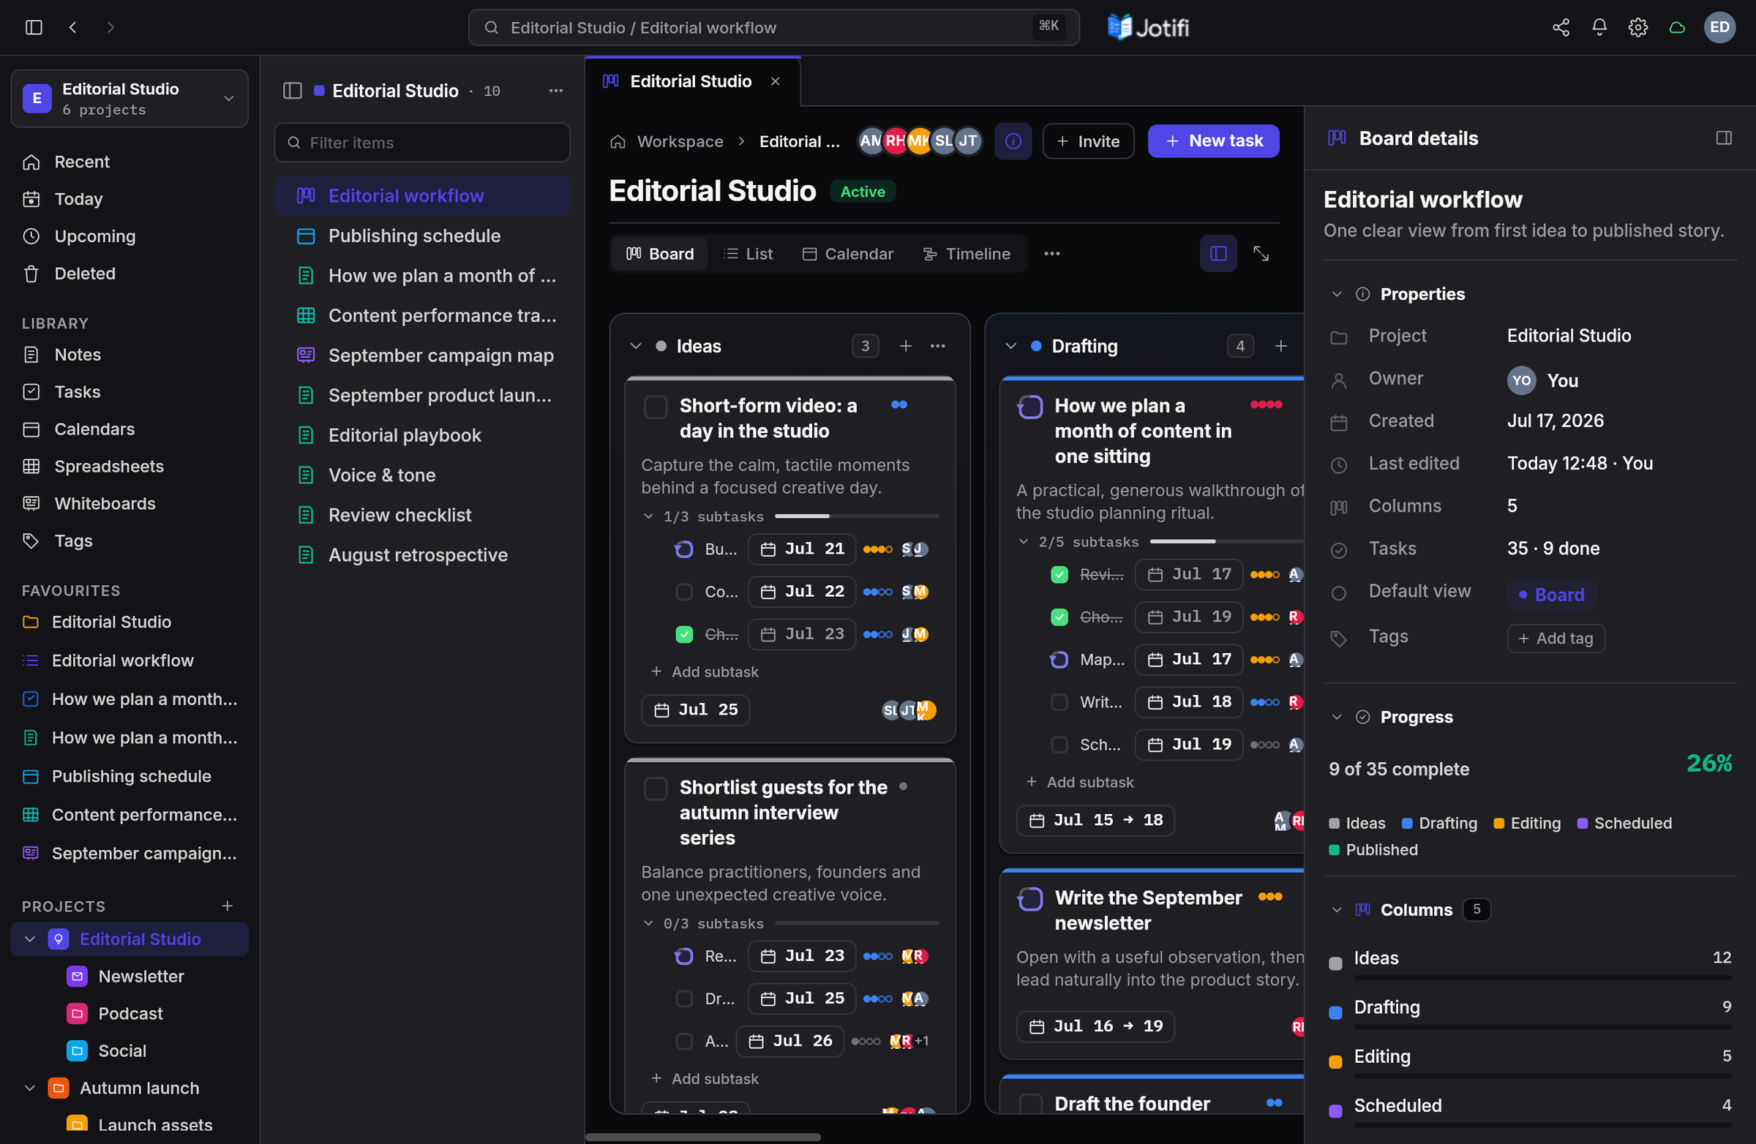This screenshot has width=1756, height=1144.
Task: Check the Short-form video task checkbox
Action: click(655, 407)
